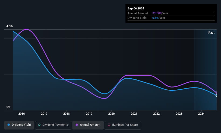This screenshot has height=133, width=221.
Task: Click the 'Past' label in chart
Action: coord(211,33)
